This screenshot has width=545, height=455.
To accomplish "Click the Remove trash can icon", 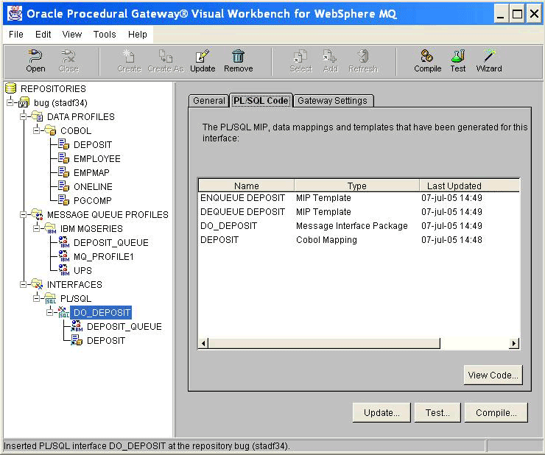I will [x=238, y=57].
